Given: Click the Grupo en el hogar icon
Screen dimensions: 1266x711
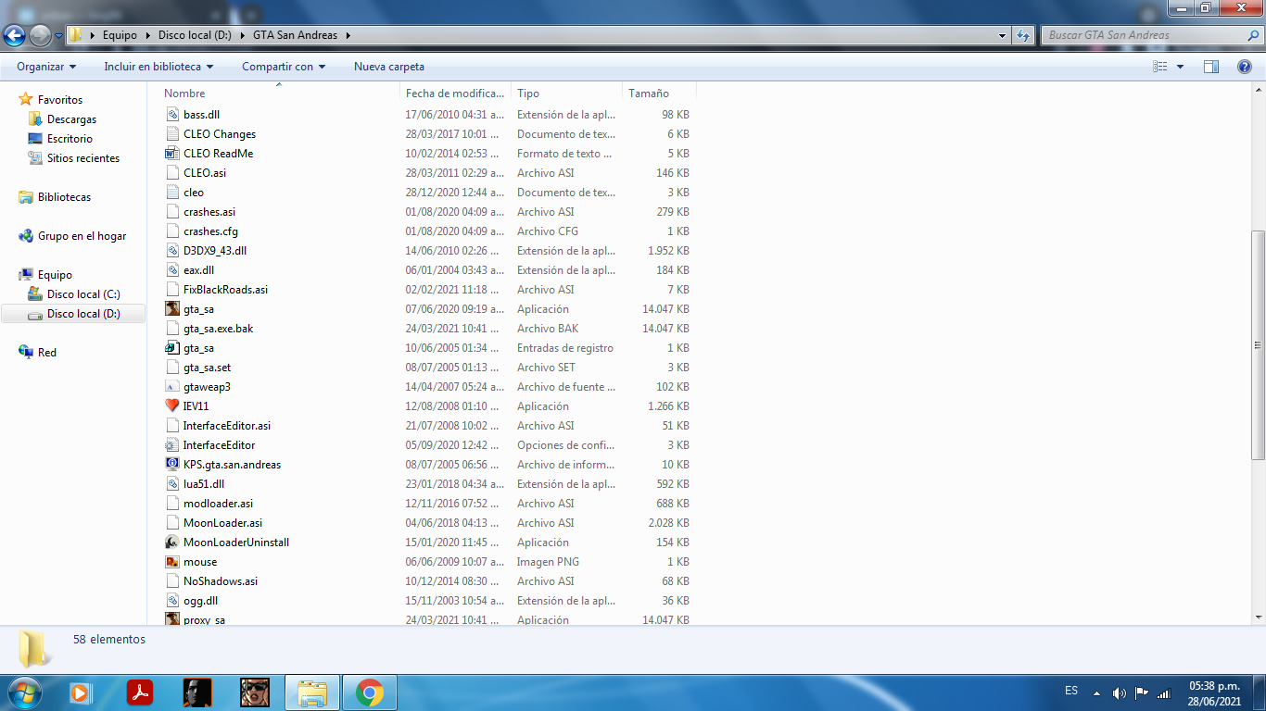Looking at the screenshot, I should pyautogui.click(x=26, y=236).
